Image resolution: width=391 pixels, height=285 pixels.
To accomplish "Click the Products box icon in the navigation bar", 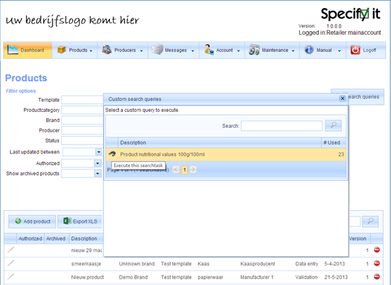I will point(61,49).
